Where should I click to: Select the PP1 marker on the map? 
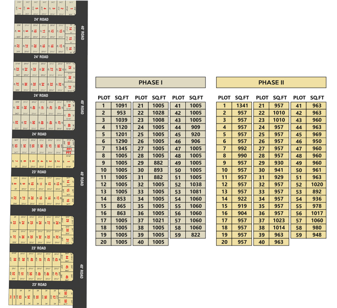click(69, 149)
